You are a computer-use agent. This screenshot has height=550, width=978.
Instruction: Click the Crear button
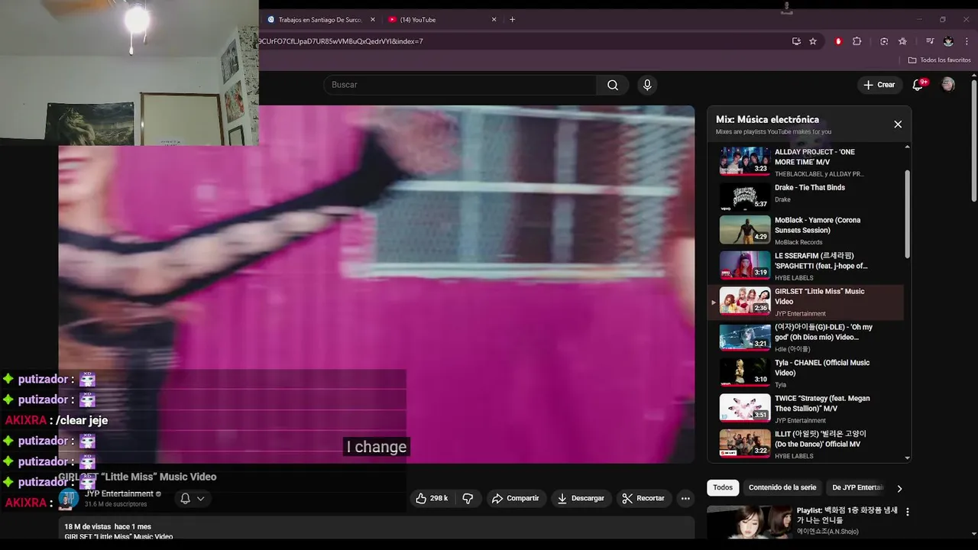[879, 85]
